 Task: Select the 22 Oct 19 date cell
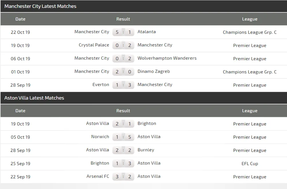[x=20, y=32]
